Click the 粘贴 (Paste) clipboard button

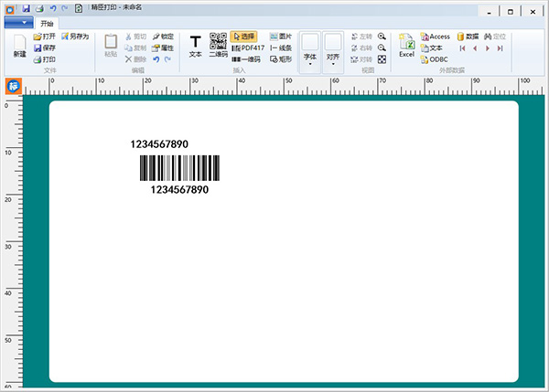coord(111,47)
